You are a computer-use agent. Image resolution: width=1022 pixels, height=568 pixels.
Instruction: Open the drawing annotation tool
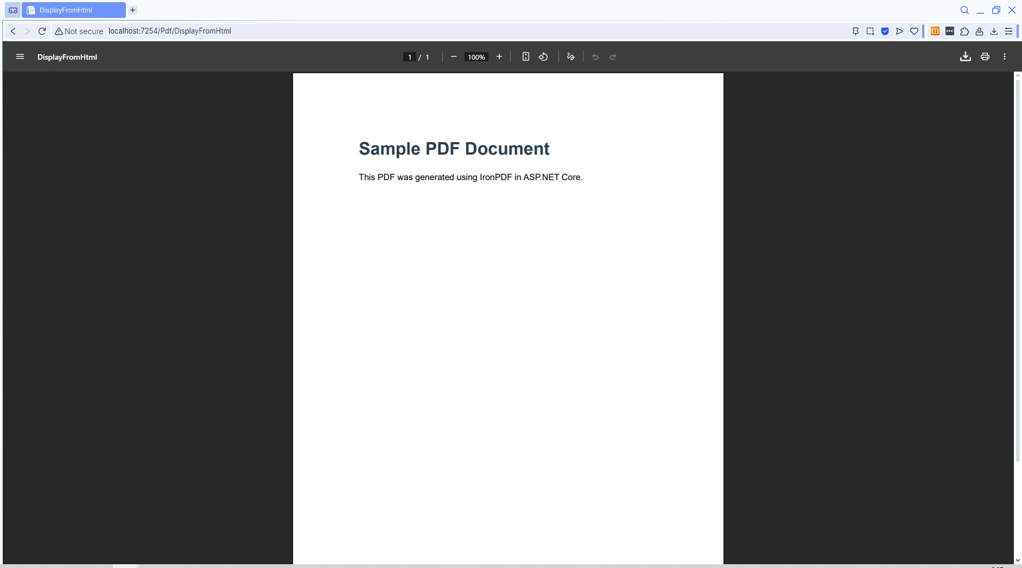click(x=570, y=56)
